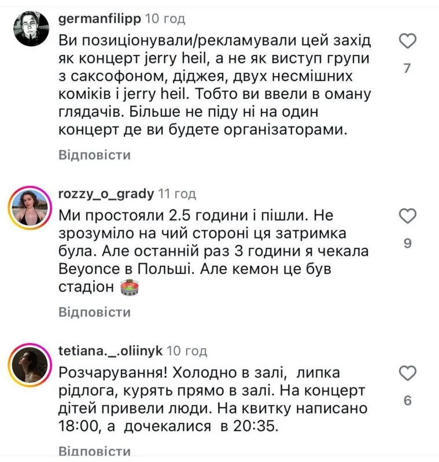439x462 pixels.
Task: Click the '11 год' timestamp beside rozzy_o_grady
Action: (x=177, y=194)
